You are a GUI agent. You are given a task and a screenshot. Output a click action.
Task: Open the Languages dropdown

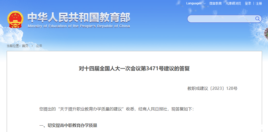[x=196, y=3]
